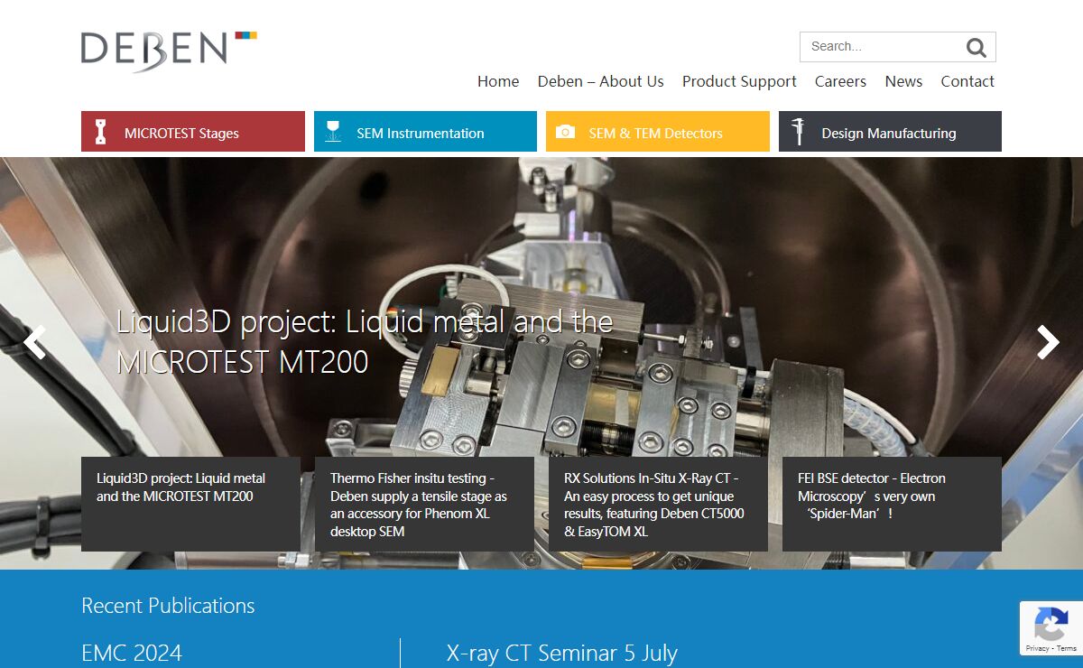Viewport: 1083px width, 668px height.
Task: Select RX Solutions In-Situ X-Ray CT tile
Action: pos(658,504)
